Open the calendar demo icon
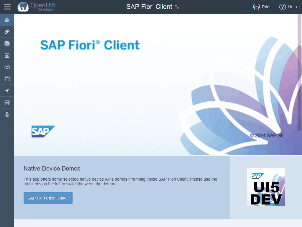Image resolution: width=302 pixels, height=227 pixels. pyautogui.click(x=7, y=55)
